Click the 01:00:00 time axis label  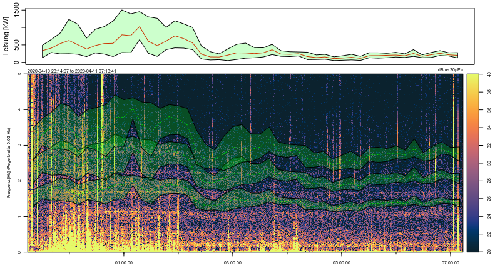(124, 262)
